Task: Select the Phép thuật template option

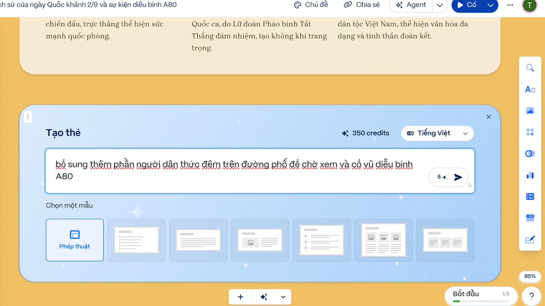Action: pos(75,240)
